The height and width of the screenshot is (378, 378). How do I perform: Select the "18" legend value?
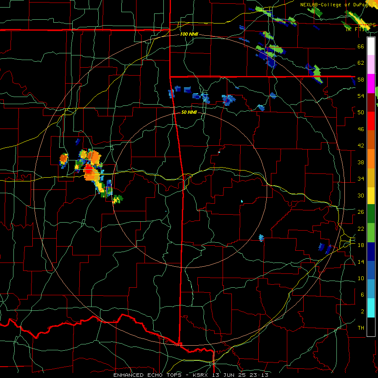click(x=361, y=245)
